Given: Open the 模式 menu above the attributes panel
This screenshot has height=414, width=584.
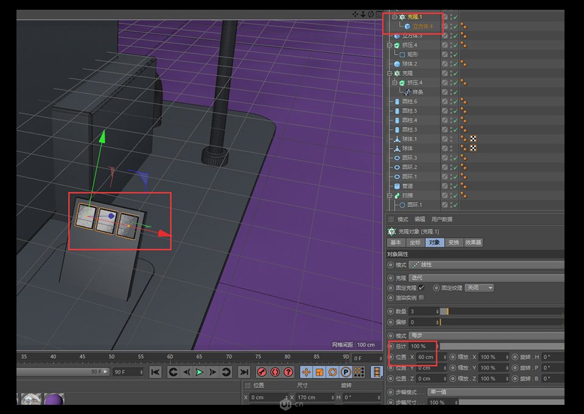Looking at the screenshot, I should (401, 219).
